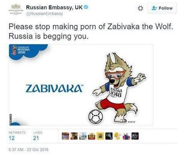Open the yellow-background emblem liker avatar
This screenshot has width=184, height=155.
coord(100,136)
